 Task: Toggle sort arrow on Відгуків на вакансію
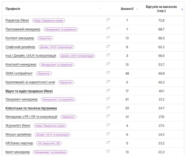(182, 10)
